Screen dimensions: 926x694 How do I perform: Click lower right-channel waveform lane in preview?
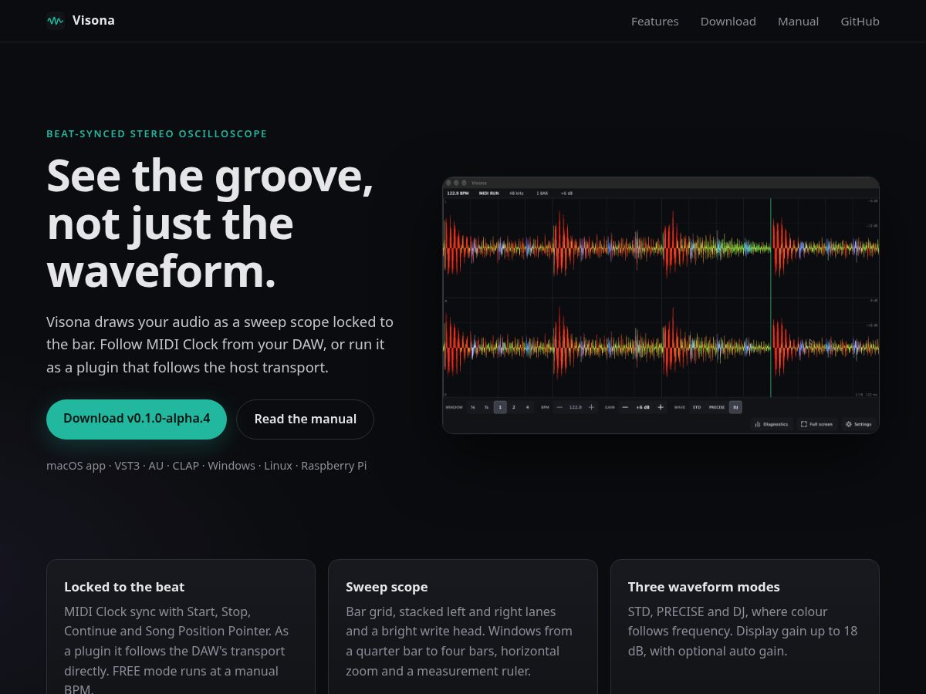661,347
